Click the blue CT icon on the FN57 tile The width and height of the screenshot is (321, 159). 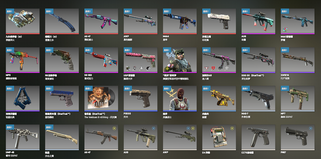tap(311, 128)
